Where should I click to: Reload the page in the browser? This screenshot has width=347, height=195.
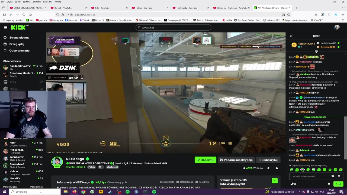(24, 15)
